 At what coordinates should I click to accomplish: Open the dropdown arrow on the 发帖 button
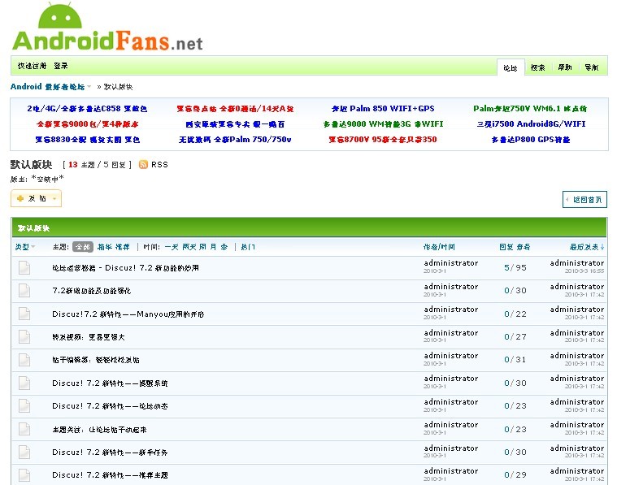click(x=54, y=199)
